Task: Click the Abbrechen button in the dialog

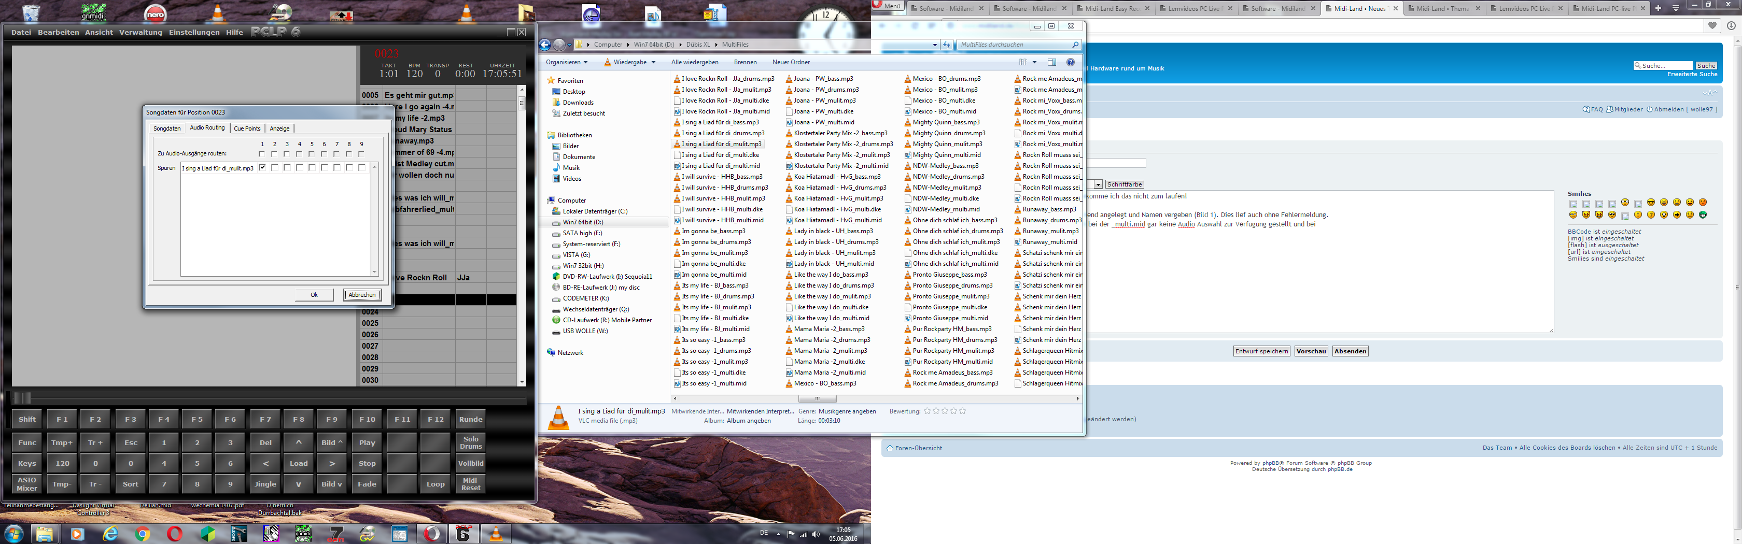Action: (362, 295)
